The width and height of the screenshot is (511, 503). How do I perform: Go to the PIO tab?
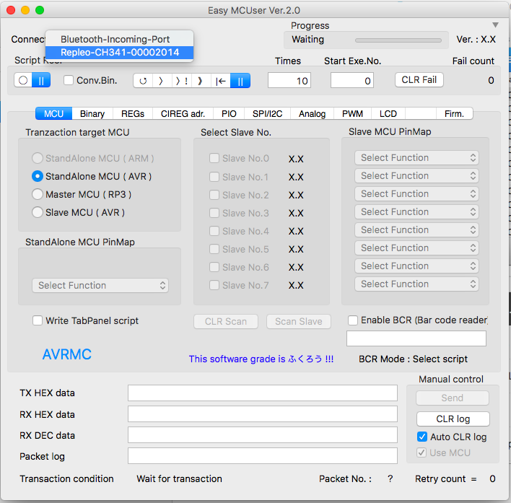tap(229, 114)
